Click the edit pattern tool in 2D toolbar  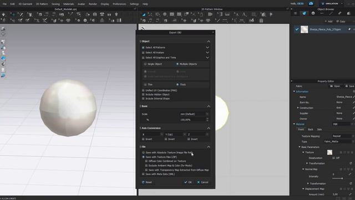point(150,14)
